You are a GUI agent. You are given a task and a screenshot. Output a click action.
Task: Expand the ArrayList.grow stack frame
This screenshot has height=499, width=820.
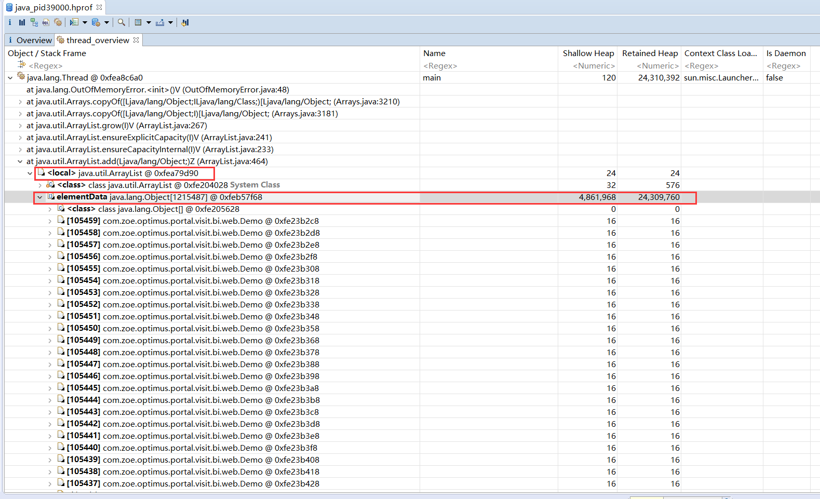pyautogui.click(x=20, y=126)
